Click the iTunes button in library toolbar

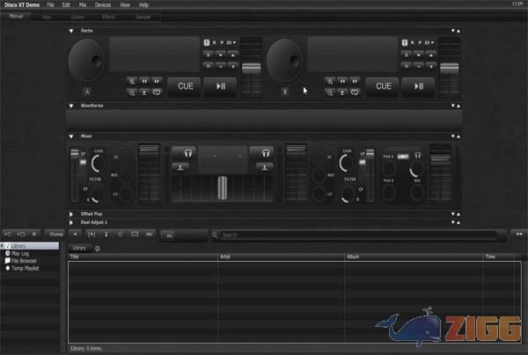pyautogui.click(x=55, y=235)
